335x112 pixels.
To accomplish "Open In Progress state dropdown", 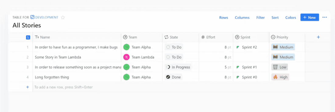I will click(178, 67).
